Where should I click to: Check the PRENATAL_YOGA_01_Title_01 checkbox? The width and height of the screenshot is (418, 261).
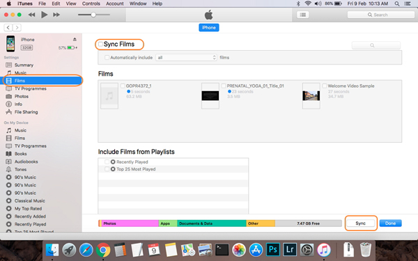tap(224, 86)
